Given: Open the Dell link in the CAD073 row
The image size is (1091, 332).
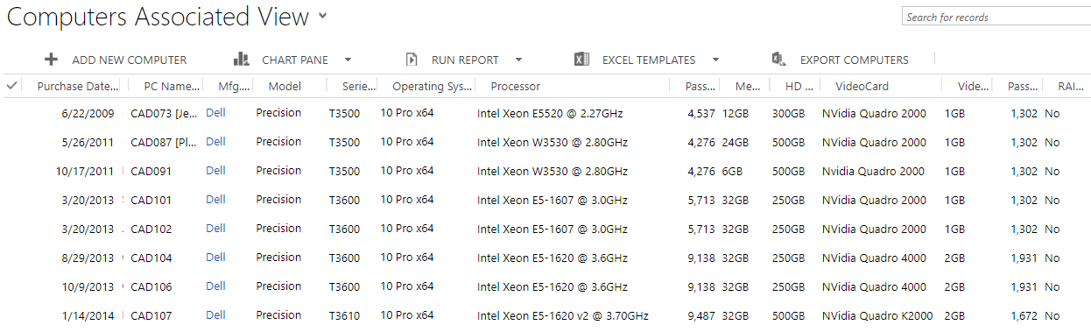Looking at the screenshot, I should 215,113.
